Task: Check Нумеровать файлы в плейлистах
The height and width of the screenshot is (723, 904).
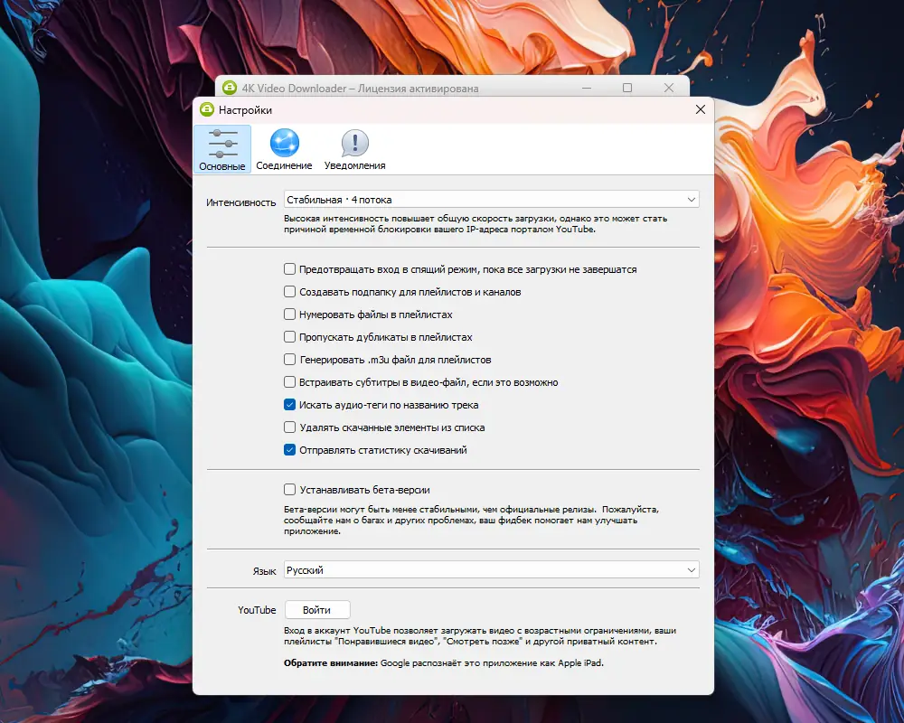Action: click(x=289, y=315)
